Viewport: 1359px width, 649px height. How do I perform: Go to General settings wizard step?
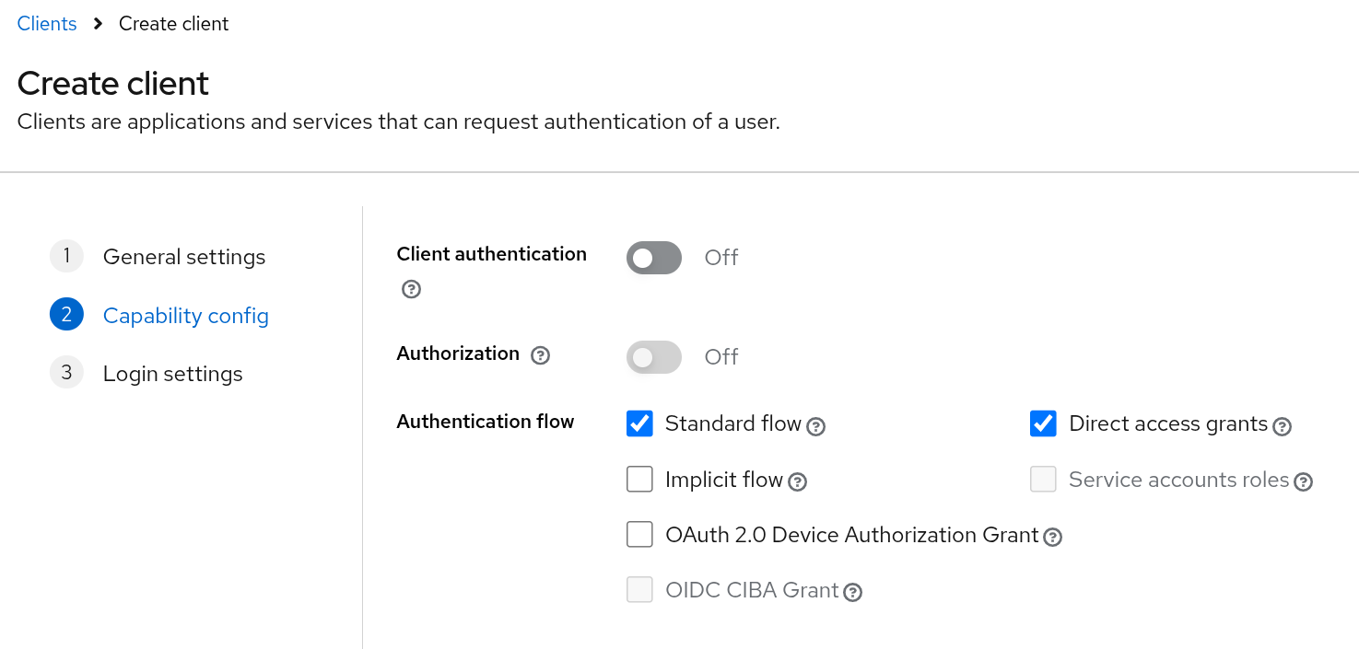(x=184, y=257)
